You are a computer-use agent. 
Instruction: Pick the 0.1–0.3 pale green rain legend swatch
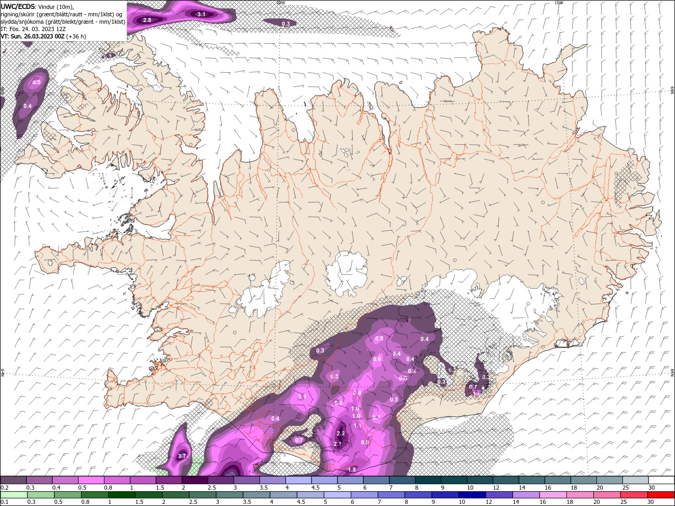click(x=14, y=495)
